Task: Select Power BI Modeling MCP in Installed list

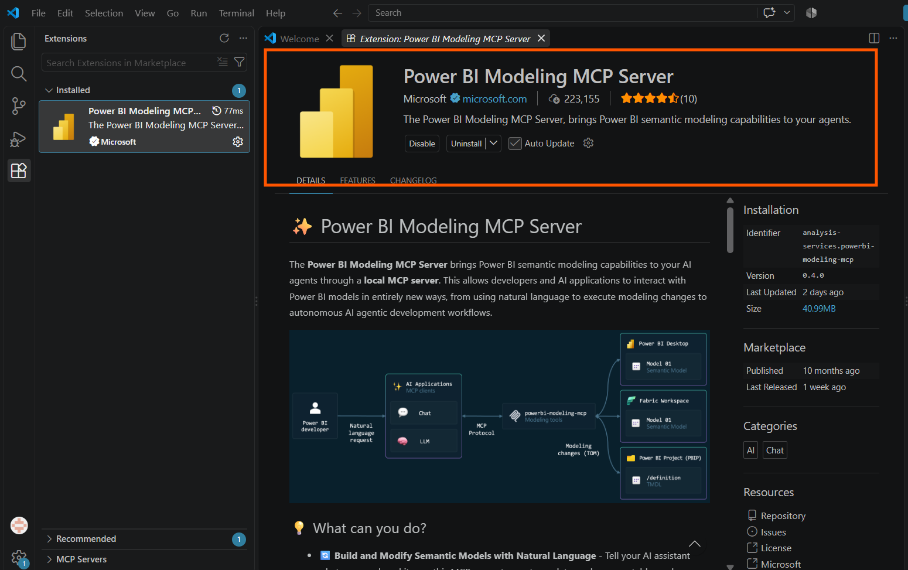Action: (x=144, y=127)
